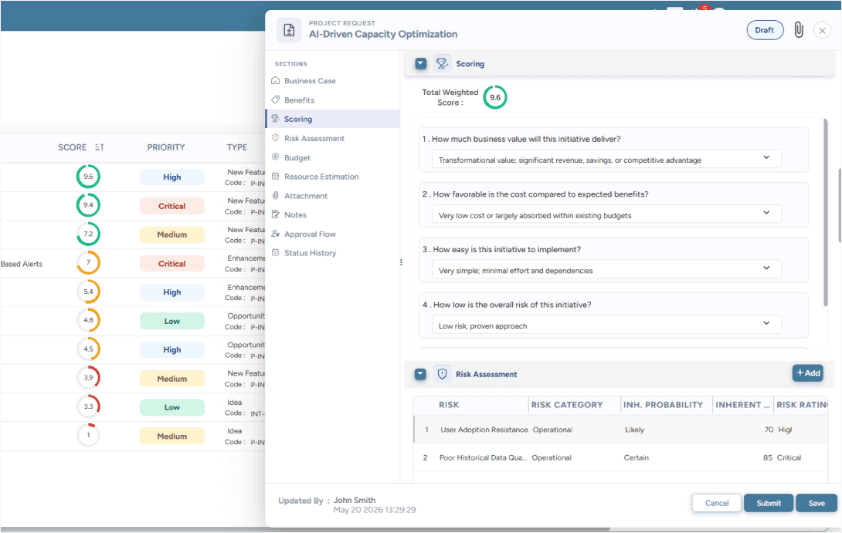
Task: Collapse the Risk Assessment section
Action: click(x=420, y=374)
